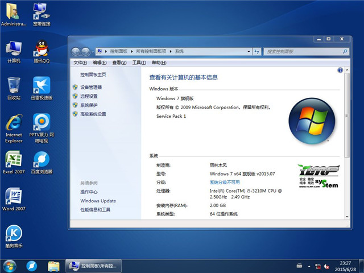Viewport: 364px width, 273px height.
Task: Click the 雨林木风 manufacturer value
Action: pyautogui.click(x=218, y=165)
